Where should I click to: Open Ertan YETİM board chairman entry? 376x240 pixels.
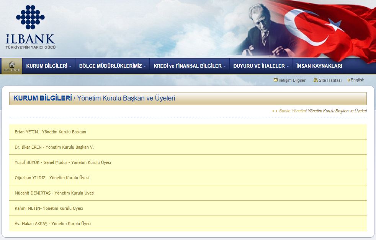51,132
